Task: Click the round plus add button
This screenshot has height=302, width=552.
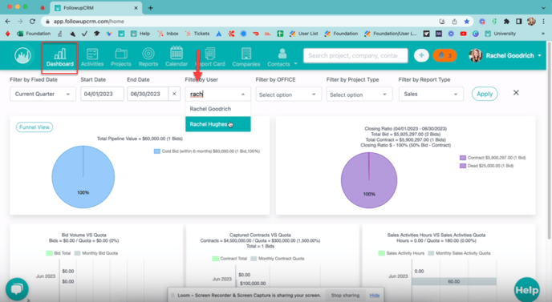Action: [x=421, y=55]
